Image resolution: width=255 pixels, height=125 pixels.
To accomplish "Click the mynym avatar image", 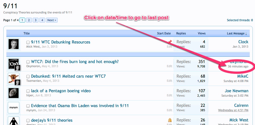I will click(14, 108).
